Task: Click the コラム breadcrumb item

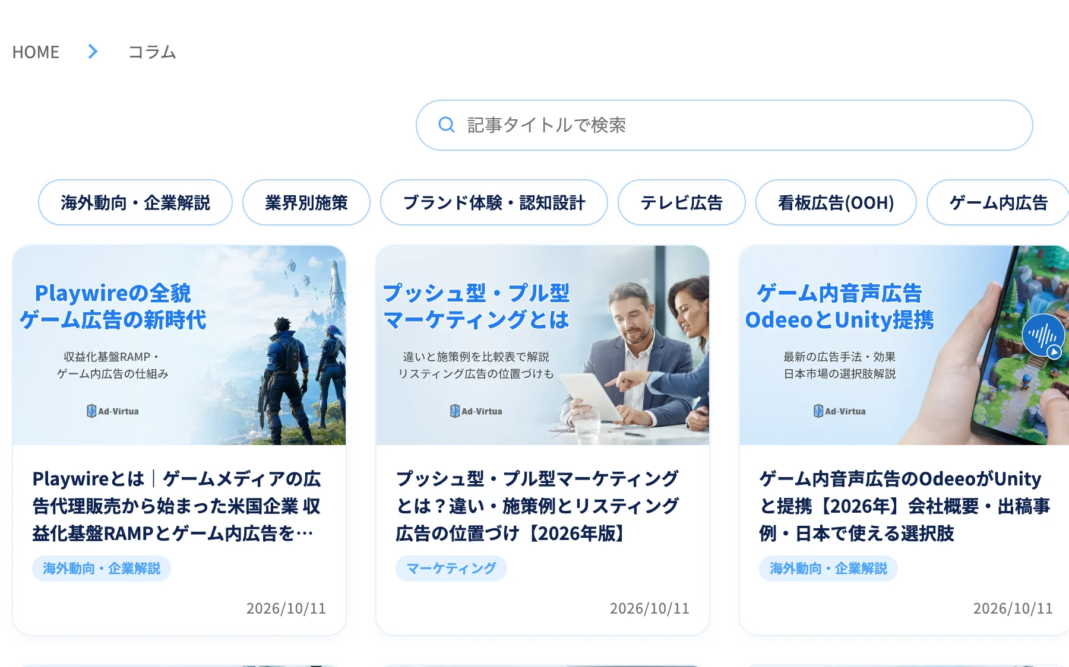Action: (152, 52)
